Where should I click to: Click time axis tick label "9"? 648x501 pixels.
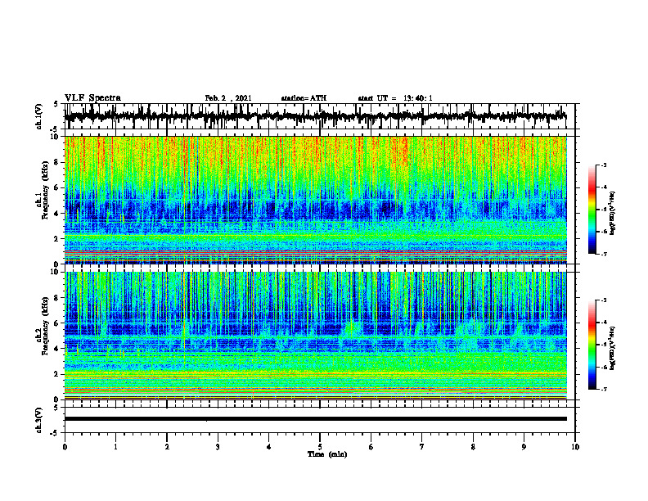point(524,447)
